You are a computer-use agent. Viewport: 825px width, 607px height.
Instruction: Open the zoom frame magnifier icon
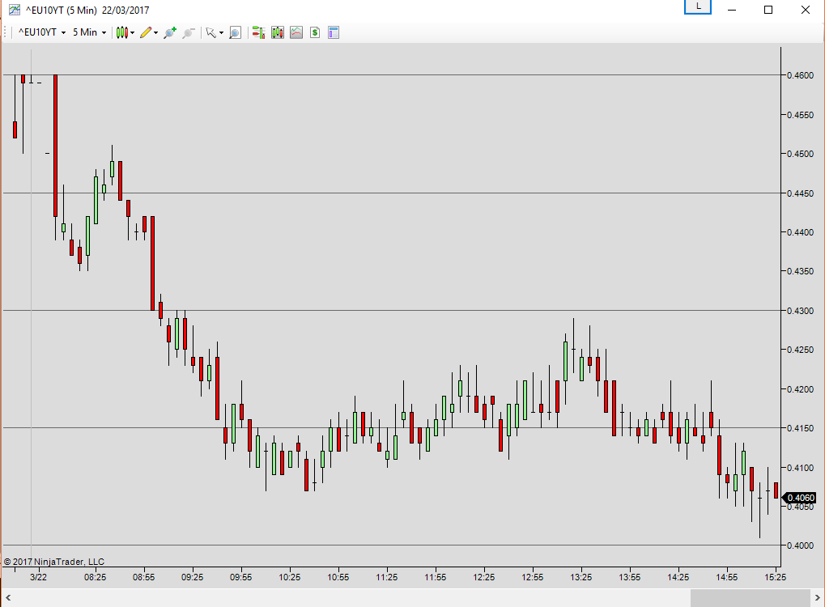(235, 32)
